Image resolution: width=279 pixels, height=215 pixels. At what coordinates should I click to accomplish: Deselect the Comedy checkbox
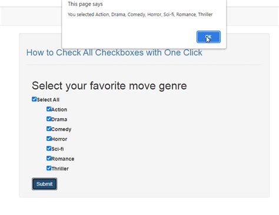click(49, 129)
